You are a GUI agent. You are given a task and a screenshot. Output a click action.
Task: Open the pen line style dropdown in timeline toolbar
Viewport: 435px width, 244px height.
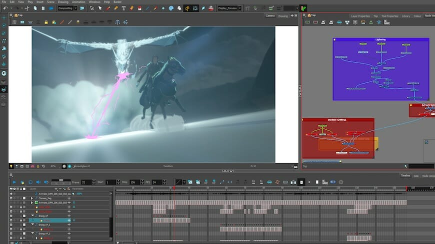[x=184, y=182]
